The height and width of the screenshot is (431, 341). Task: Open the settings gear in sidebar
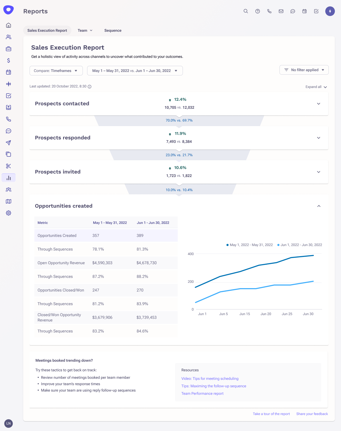(9, 213)
